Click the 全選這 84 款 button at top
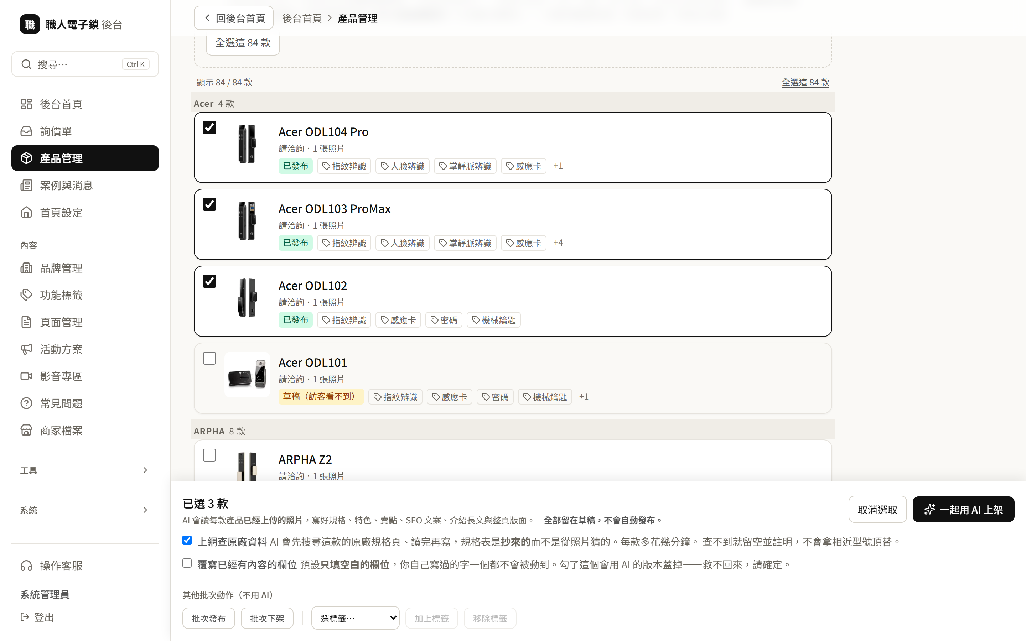This screenshot has width=1026, height=641. [243, 43]
